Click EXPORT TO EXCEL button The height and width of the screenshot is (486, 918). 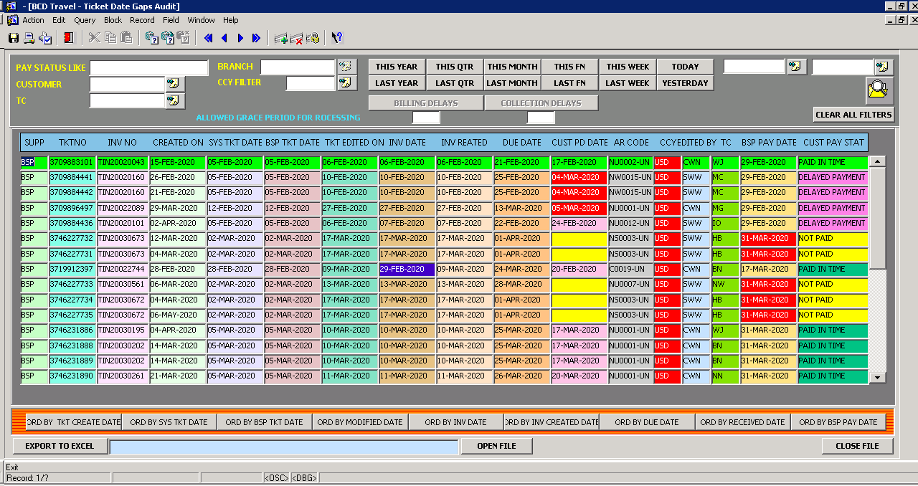pos(60,446)
